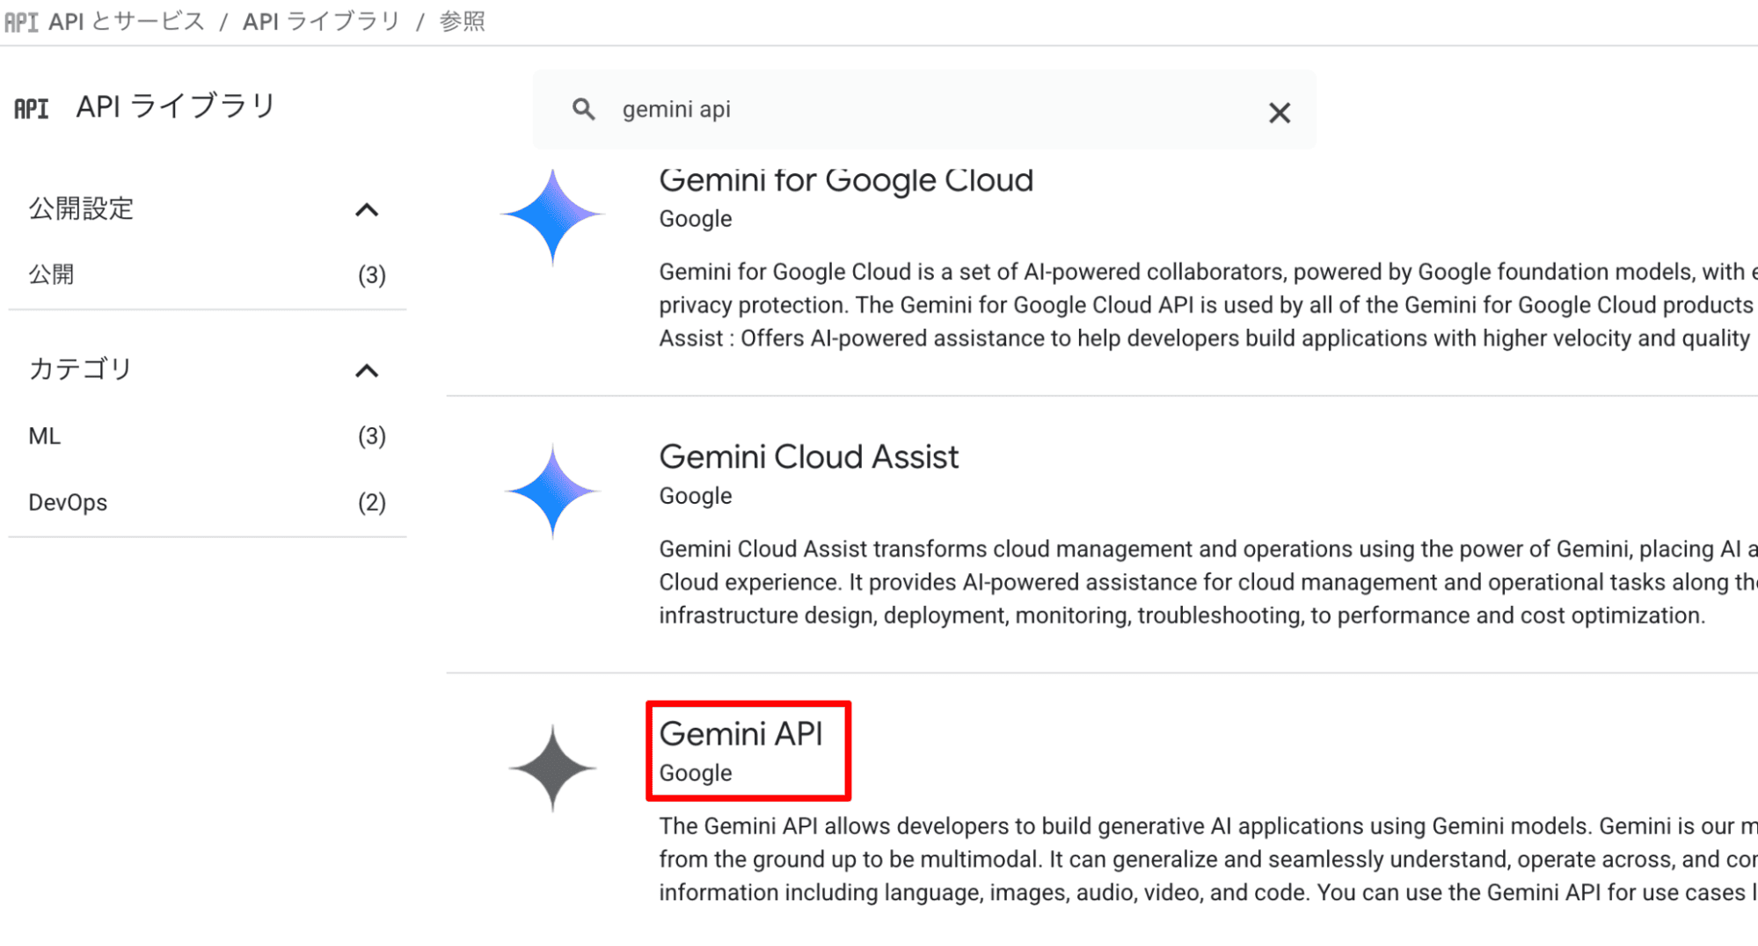Filter by DevOps category

click(x=208, y=502)
